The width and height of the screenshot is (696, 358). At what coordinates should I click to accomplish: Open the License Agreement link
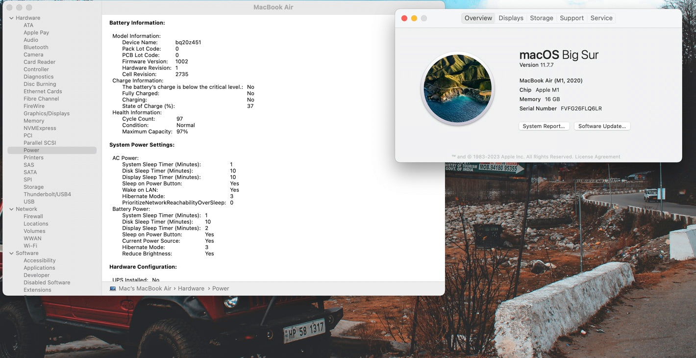[597, 157]
